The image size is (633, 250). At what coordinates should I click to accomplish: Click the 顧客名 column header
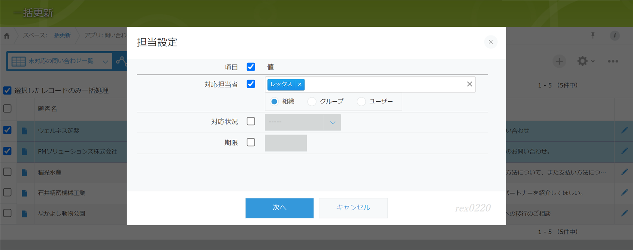[47, 109]
